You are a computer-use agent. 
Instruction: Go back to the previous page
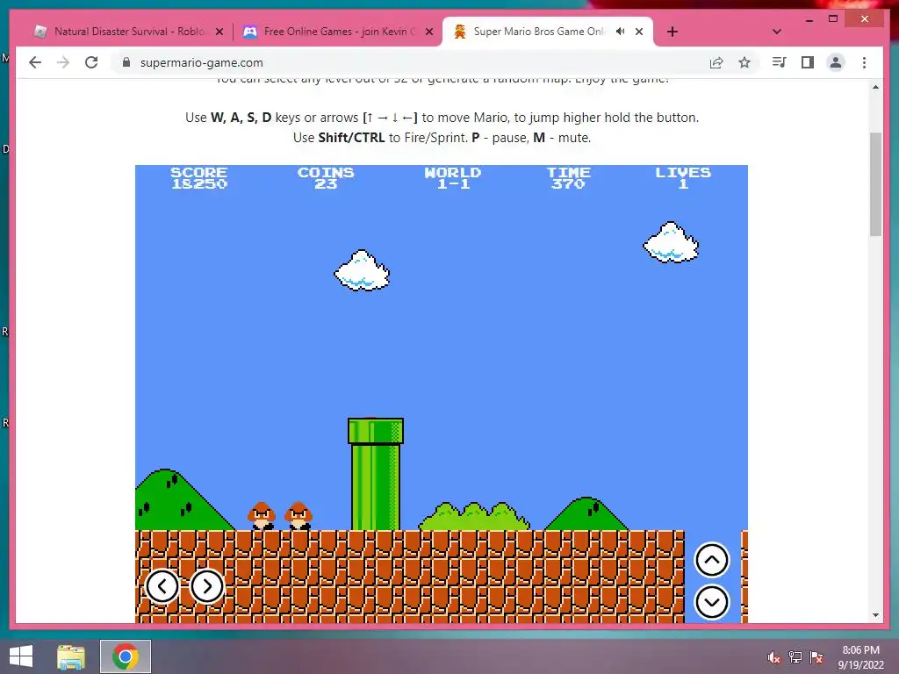point(35,62)
